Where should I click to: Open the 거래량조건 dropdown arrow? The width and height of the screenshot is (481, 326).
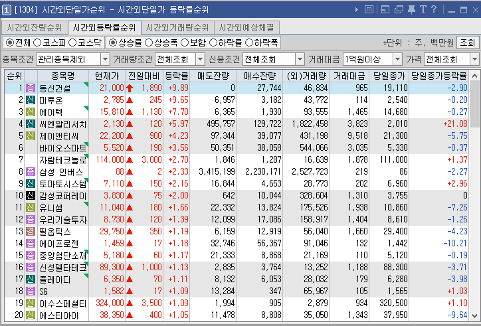click(201, 59)
